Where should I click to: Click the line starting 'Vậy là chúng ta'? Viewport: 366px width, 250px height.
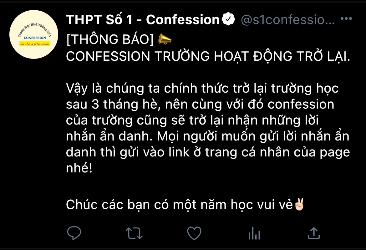coord(202,88)
